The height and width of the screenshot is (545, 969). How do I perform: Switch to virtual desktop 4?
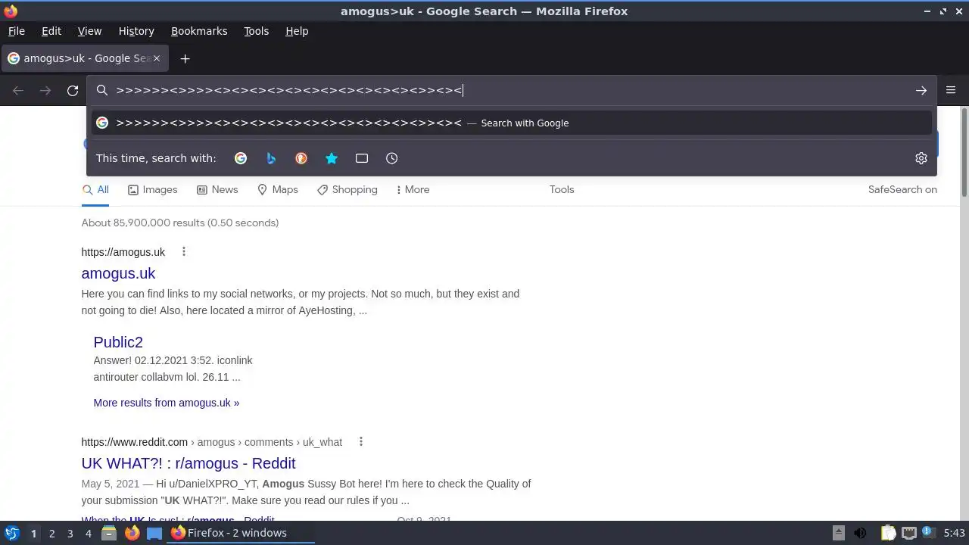[x=88, y=533]
